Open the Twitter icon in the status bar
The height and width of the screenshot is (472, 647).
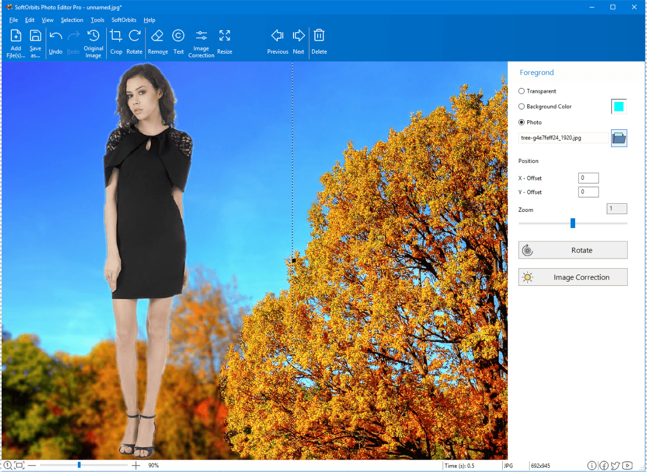(x=616, y=465)
